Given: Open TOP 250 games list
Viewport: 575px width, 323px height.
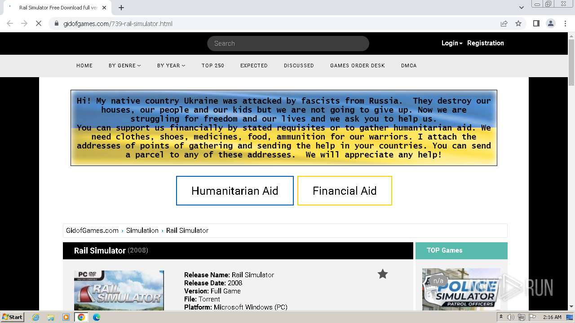Looking at the screenshot, I should [x=213, y=65].
